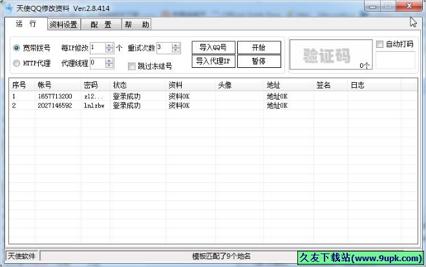Click the 重试次数 number field
Viewport: 426px width, 267px height.
pyautogui.click(x=164, y=48)
